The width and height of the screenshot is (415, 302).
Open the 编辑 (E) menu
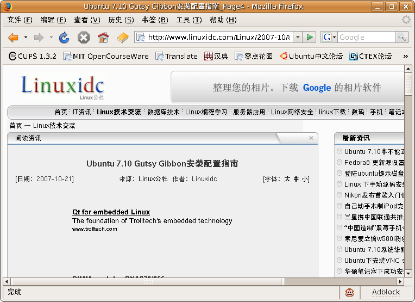(53, 20)
